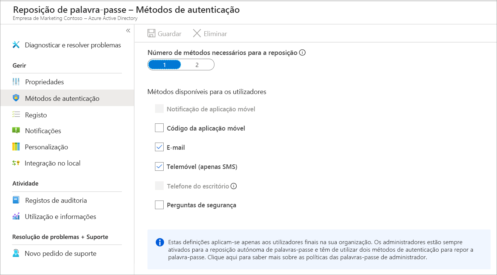
Task: Uncheck the E-mail authentication method
Action: point(159,147)
